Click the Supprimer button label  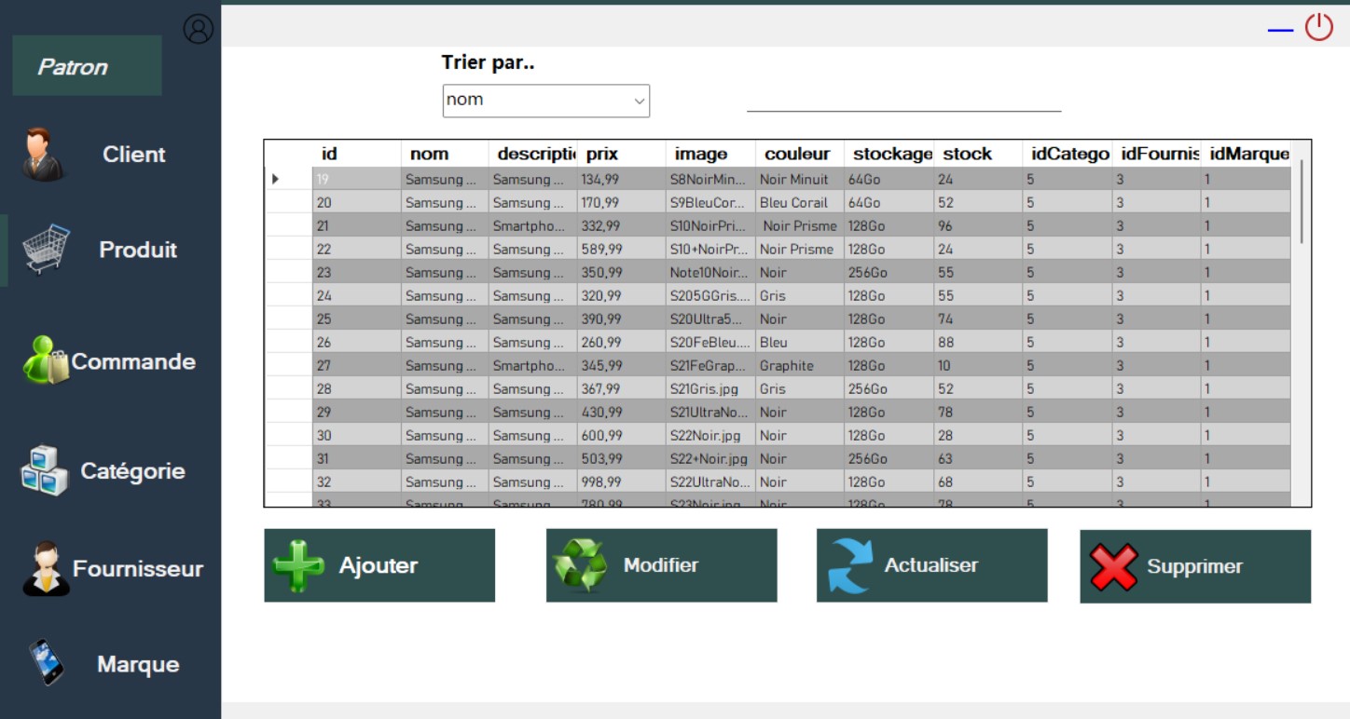[1194, 566]
